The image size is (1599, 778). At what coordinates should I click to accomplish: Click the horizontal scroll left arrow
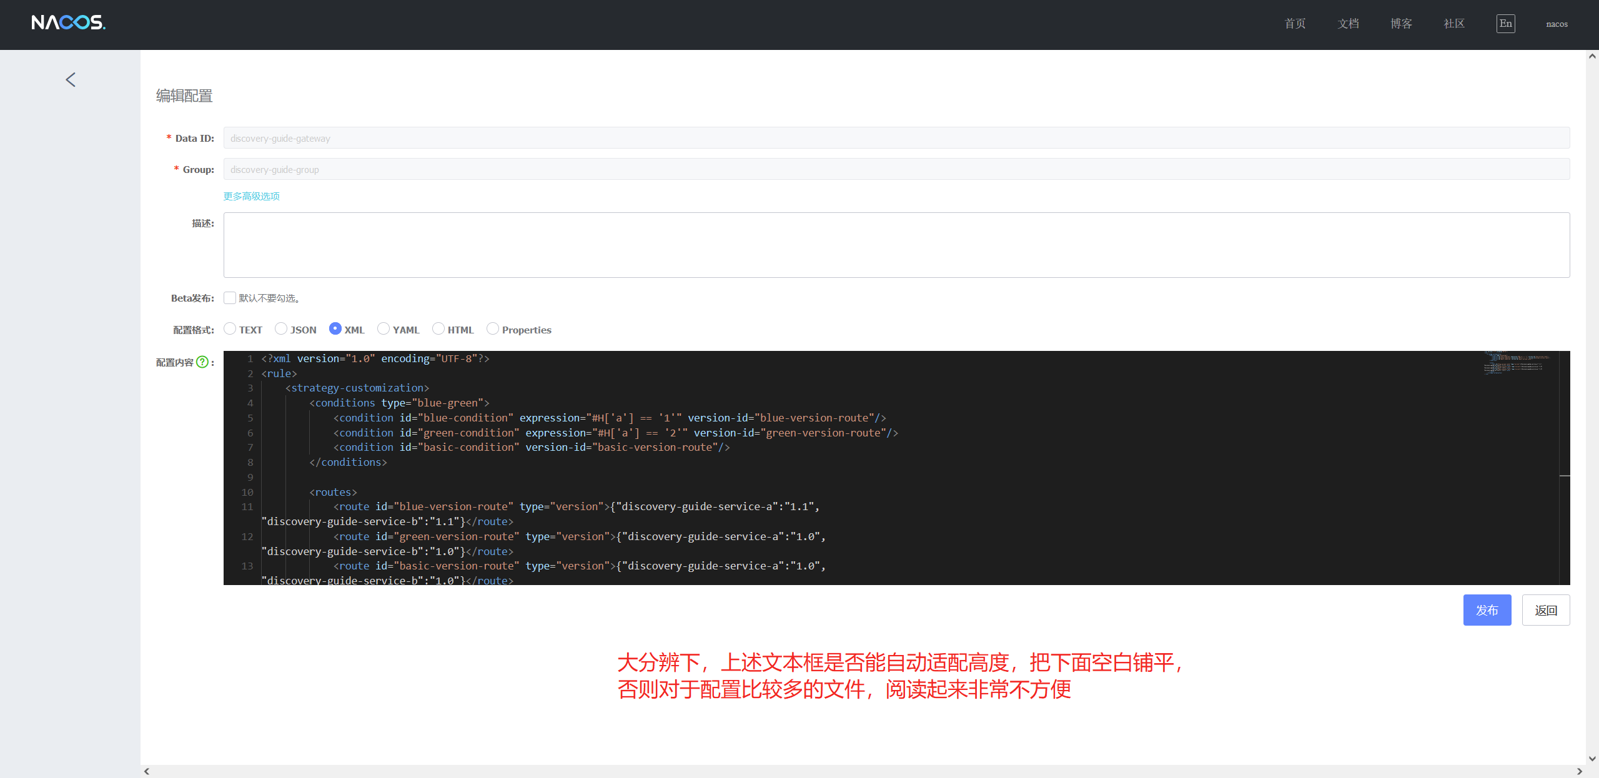click(x=147, y=771)
